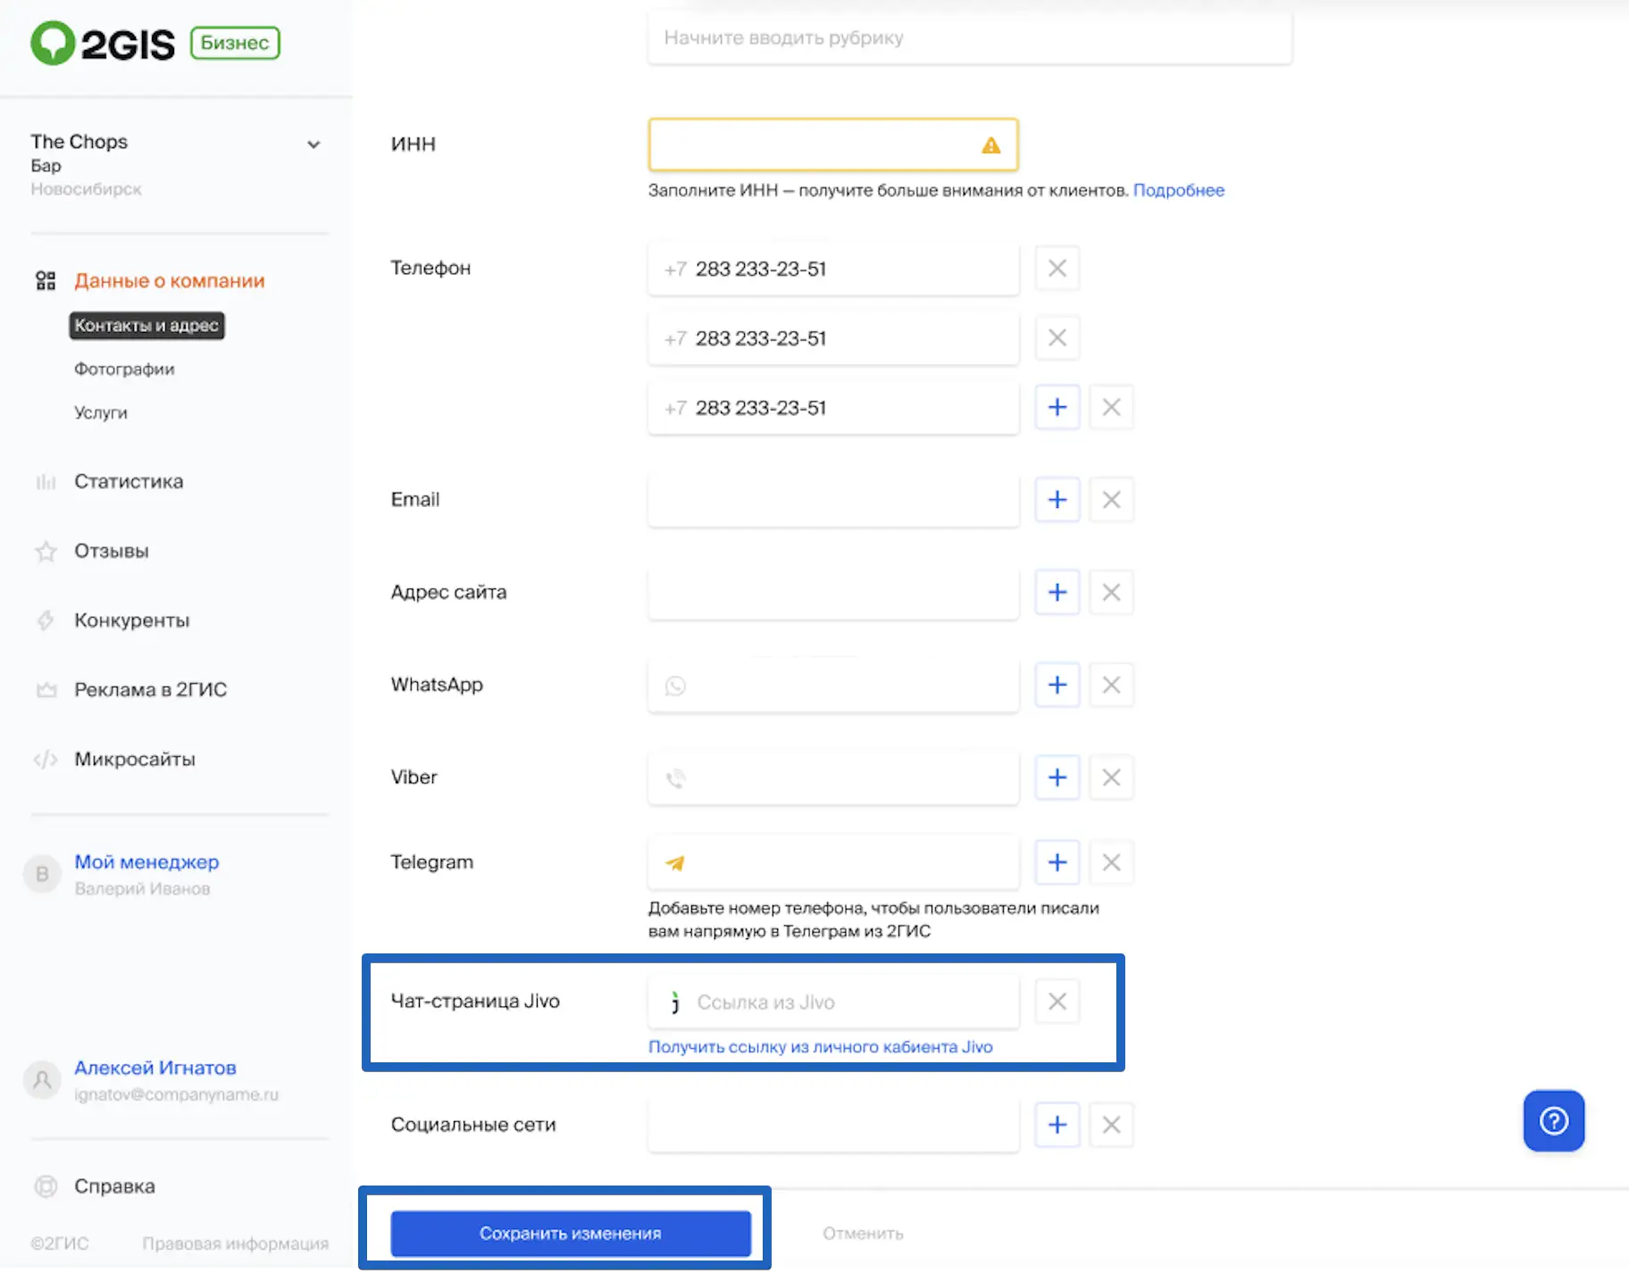Image resolution: width=1629 pixels, height=1273 pixels.
Task: Add another Email field with the plus icon
Action: (x=1057, y=499)
